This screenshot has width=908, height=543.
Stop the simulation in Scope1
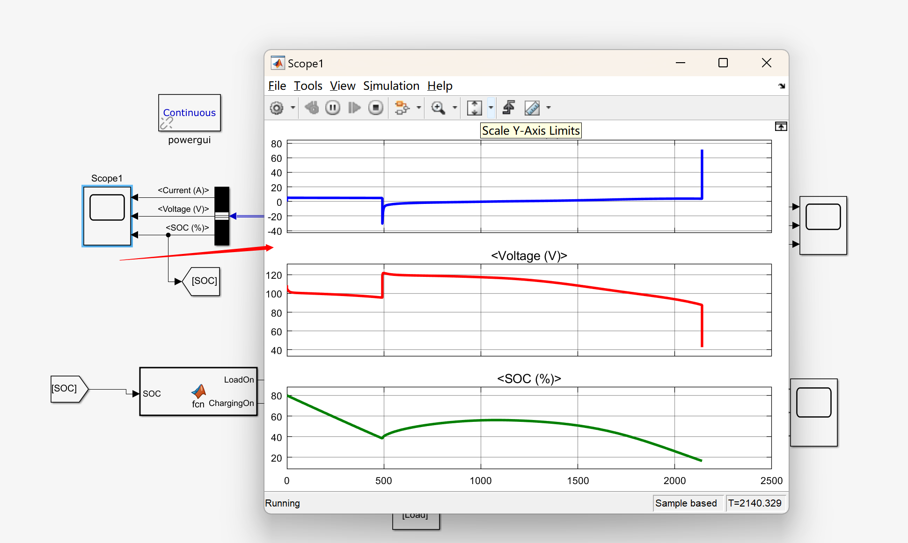(375, 108)
